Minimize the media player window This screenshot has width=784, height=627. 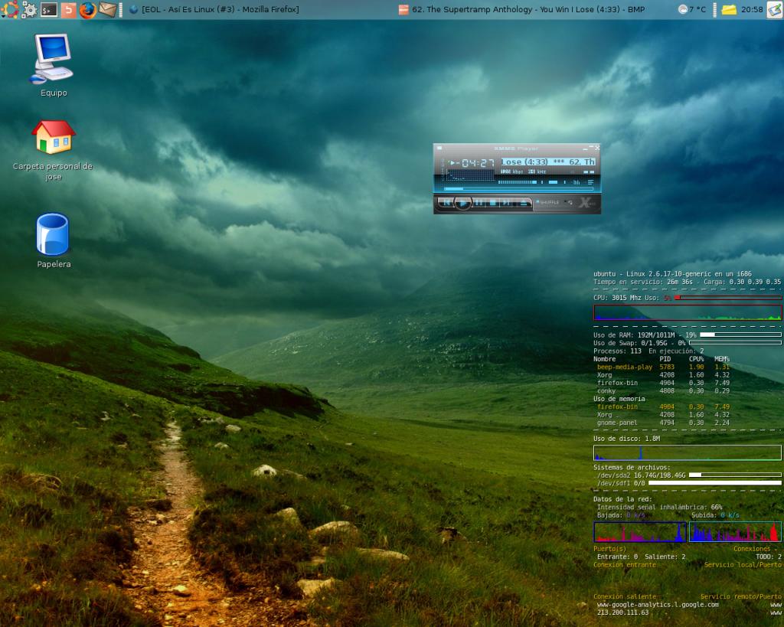585,149
